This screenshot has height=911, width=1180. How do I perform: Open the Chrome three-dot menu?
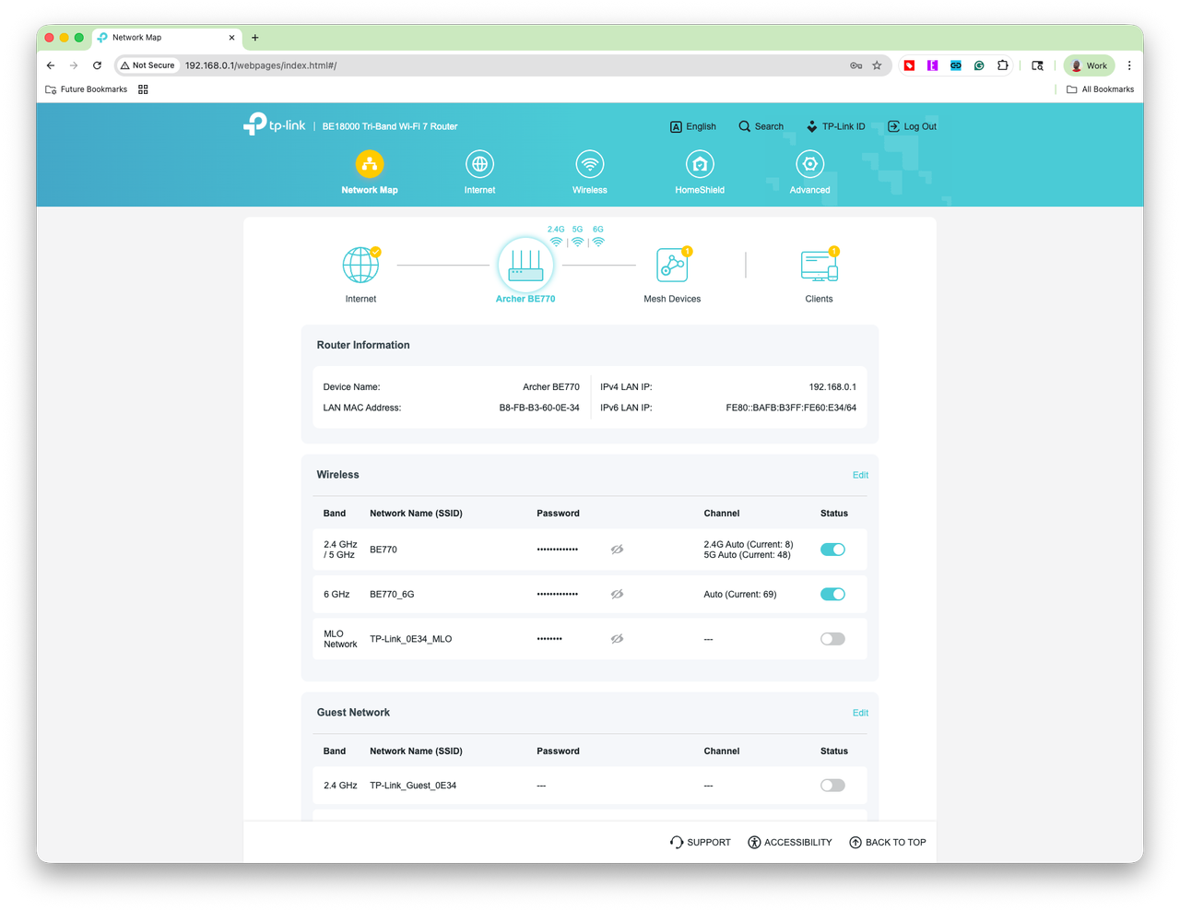coord(1129,65)
